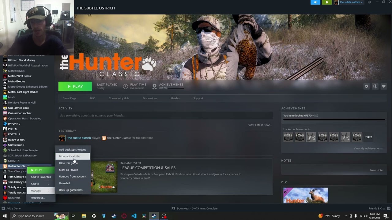Screen dimensions: 392x220
Task: Open the Discussions tab
Action: point(150,98)
